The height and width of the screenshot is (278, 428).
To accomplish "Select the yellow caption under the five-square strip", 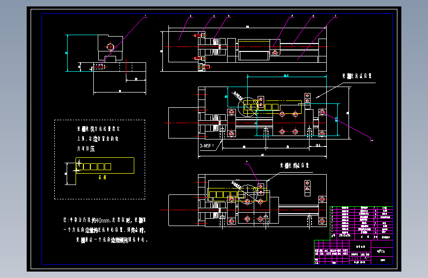I will click(102, 177).
